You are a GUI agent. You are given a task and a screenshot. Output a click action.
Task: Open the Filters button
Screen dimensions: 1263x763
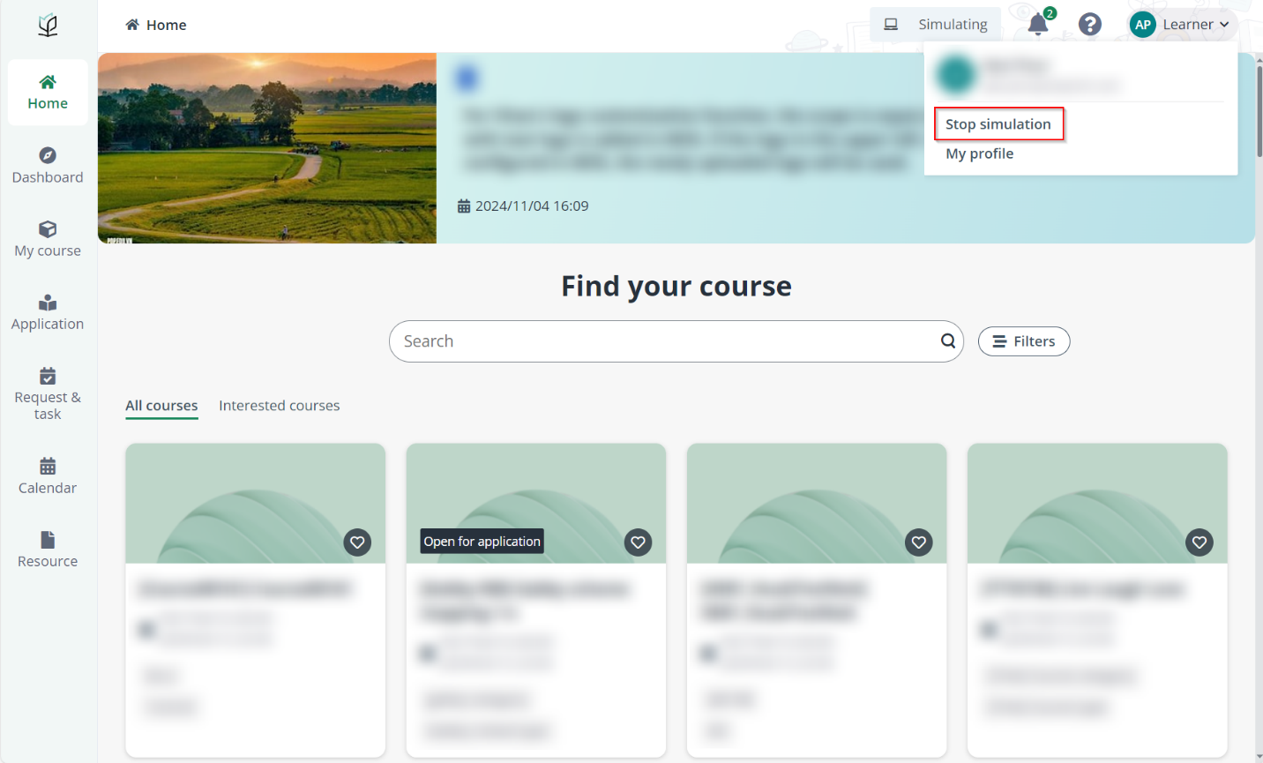click(x=1024, y=341)
